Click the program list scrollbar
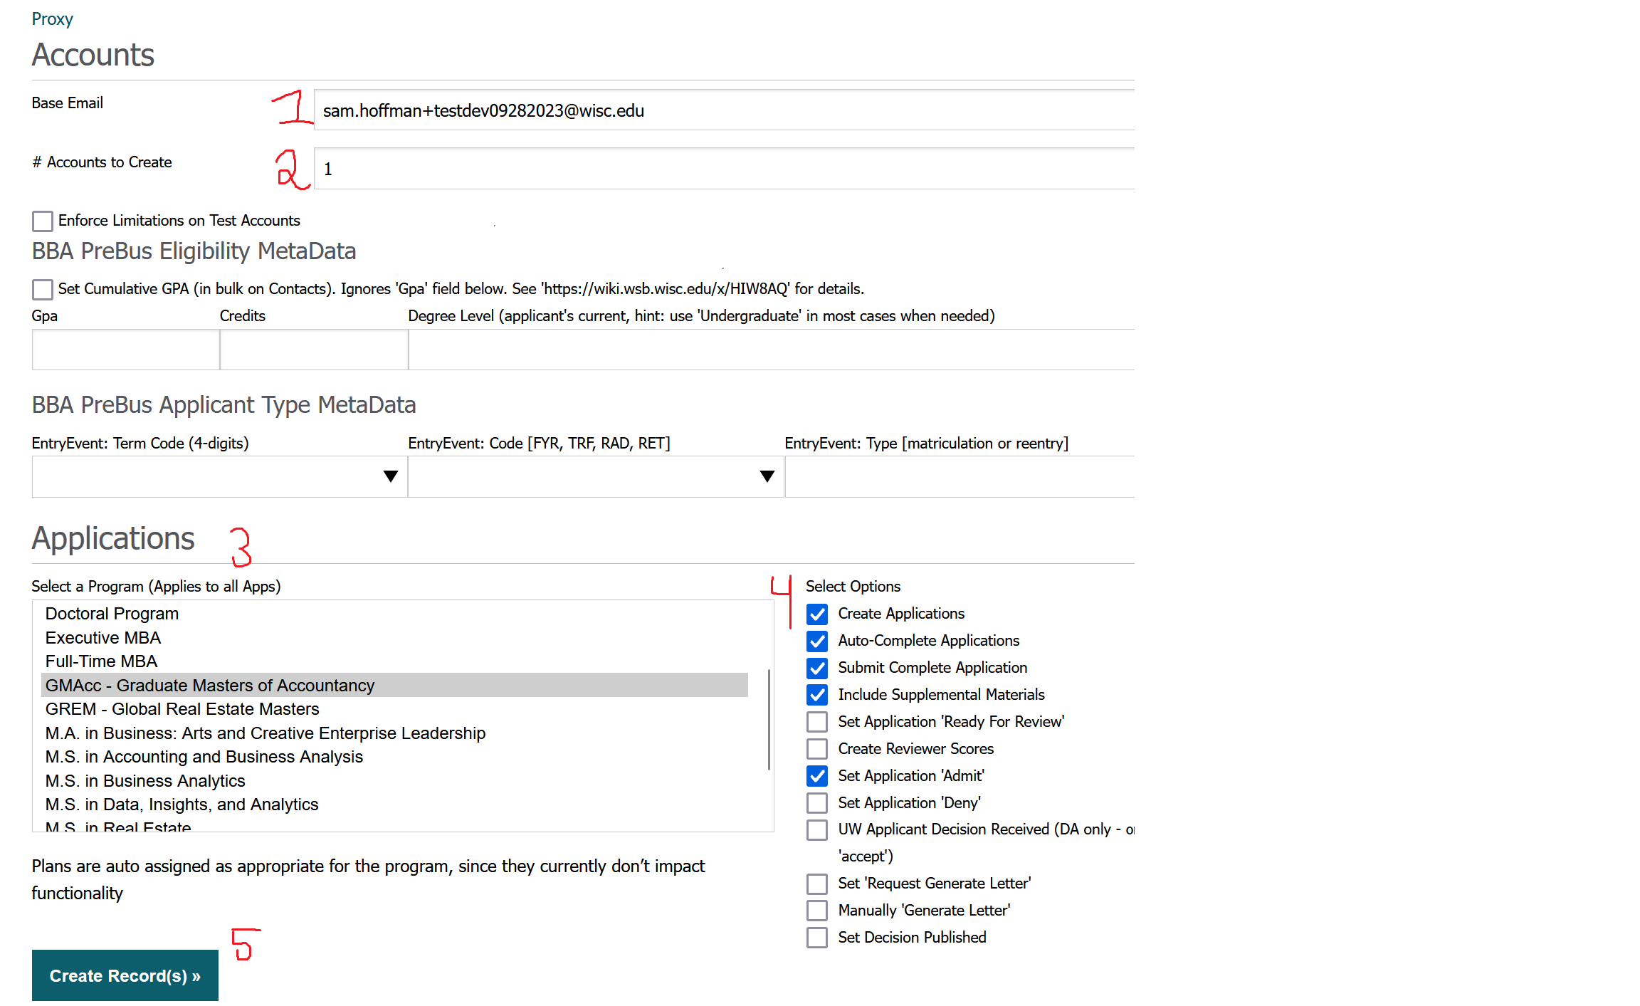1640x1006 pixels. click(769, 719)
